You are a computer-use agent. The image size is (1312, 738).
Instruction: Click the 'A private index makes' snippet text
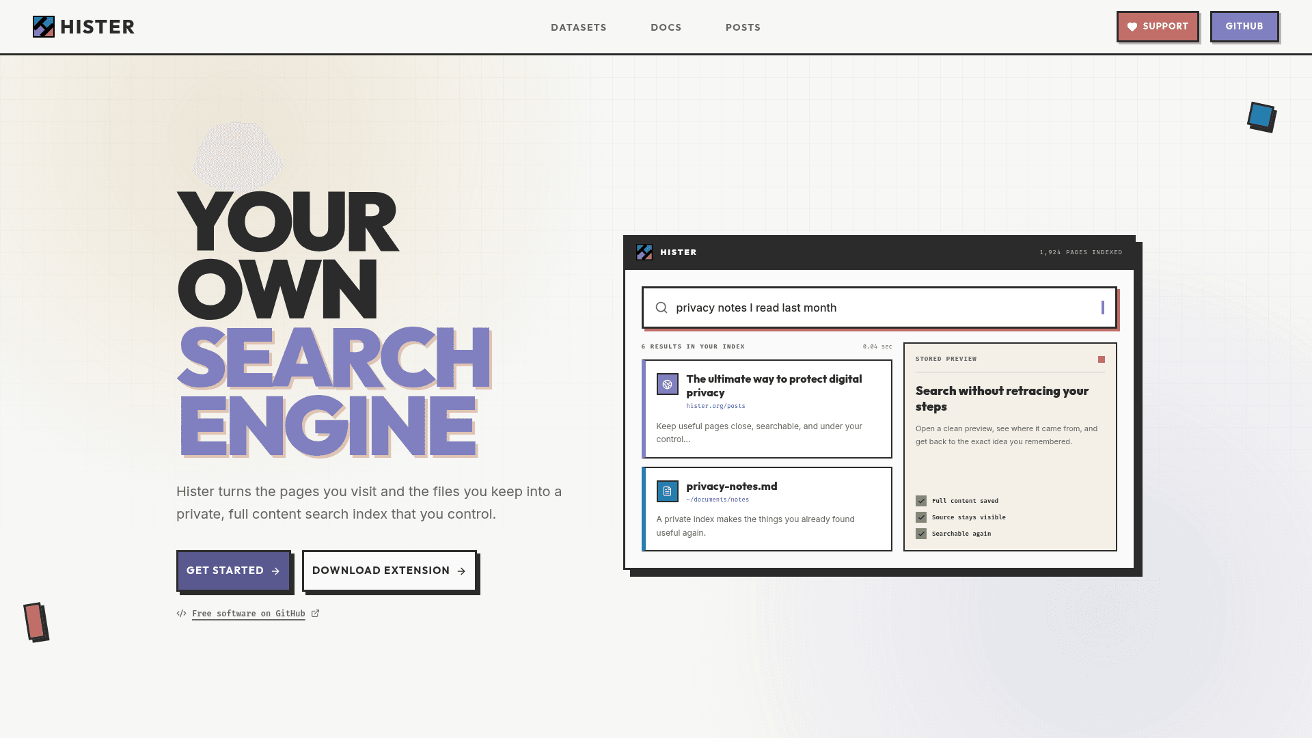pos(755,526)
